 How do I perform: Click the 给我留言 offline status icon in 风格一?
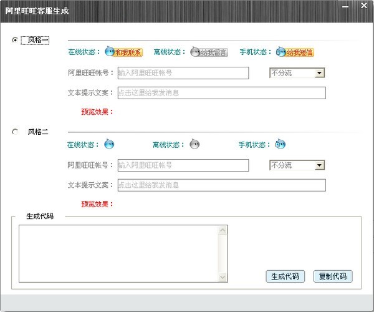click(x=209, y=52)
